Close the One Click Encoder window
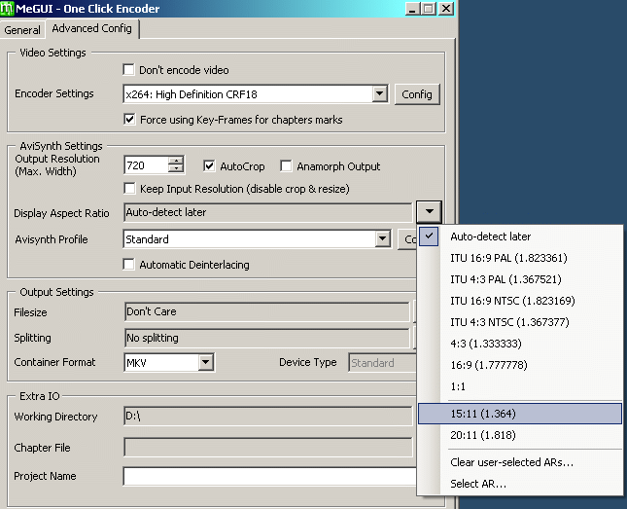 446,9
